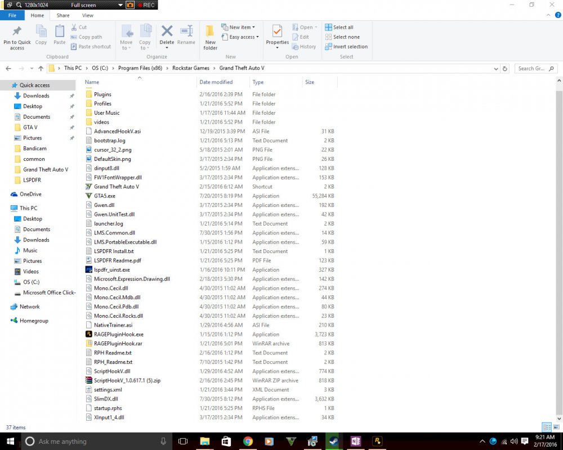Click the Cut scissors icon
The image size is (563, 450).
tap(74, 27)
